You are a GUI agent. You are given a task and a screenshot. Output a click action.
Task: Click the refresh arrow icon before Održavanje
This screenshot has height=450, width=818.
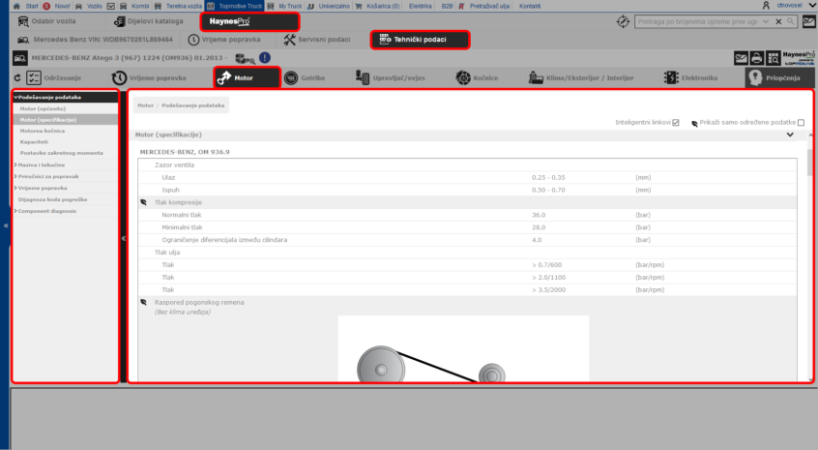pyautogui.click(x=17, y=77)
